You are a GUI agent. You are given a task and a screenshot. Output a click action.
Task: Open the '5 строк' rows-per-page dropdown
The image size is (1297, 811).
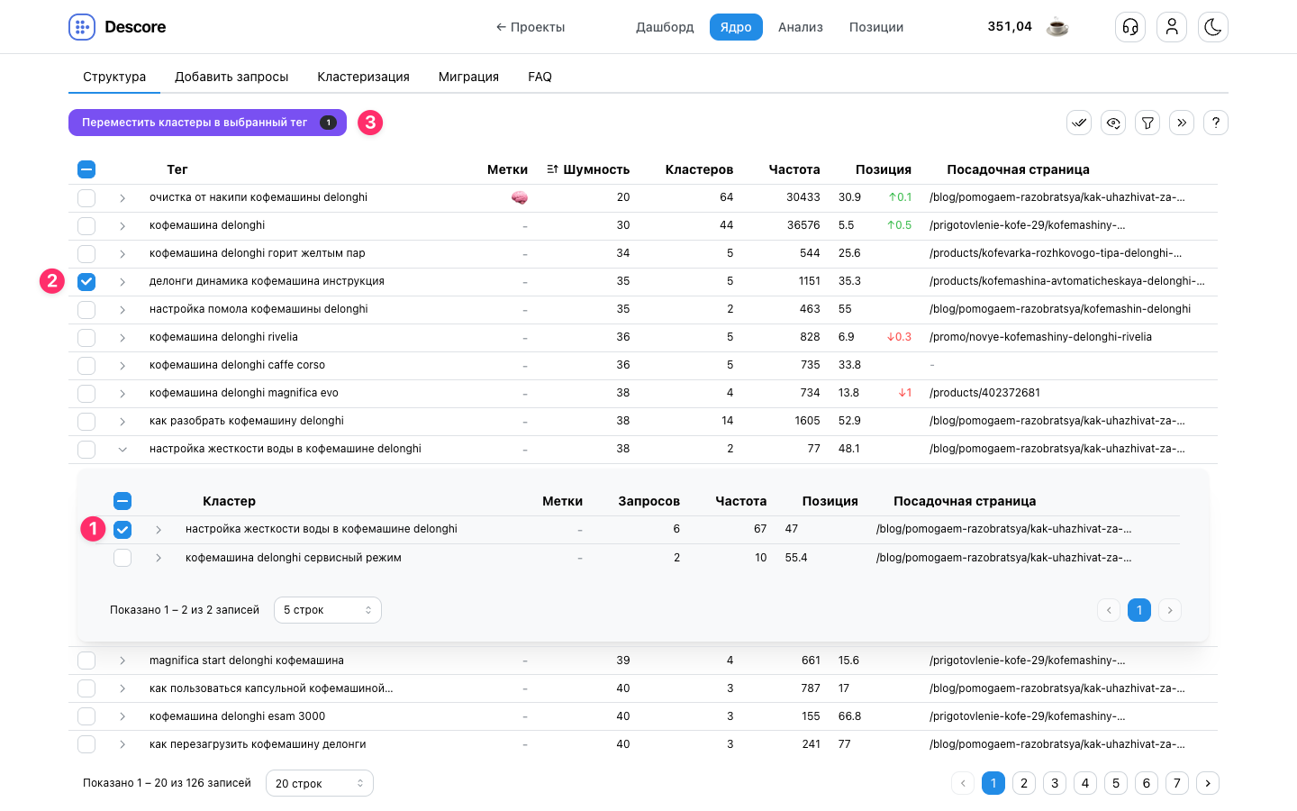click(328, 610)
